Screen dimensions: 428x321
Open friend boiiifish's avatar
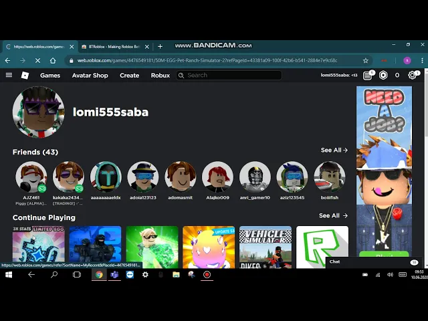click(x=330, y=177)
